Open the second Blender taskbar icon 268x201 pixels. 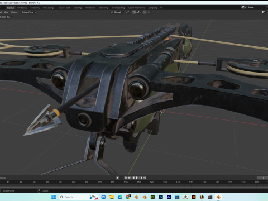[x=145, y=197]
